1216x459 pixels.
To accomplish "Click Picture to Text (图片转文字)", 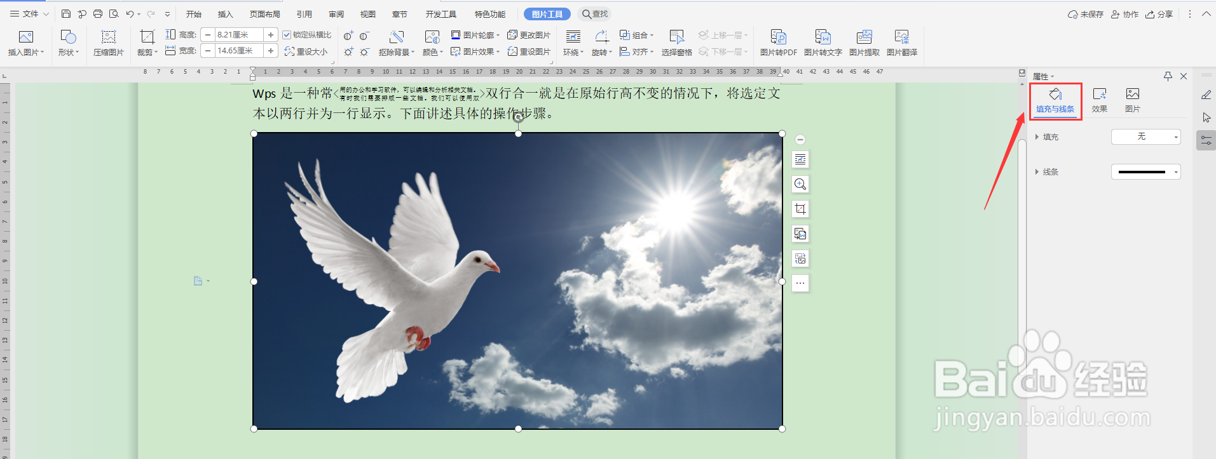I will (x=823, y=43).
